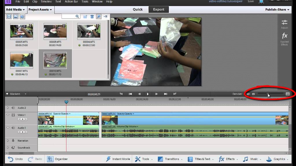Mute the Audio 2 track speaker icon
The image size is (296, 166).
point(13,108)
